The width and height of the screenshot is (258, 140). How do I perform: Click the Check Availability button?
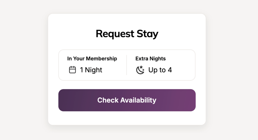pyautogui.click(x=127, y=100)
